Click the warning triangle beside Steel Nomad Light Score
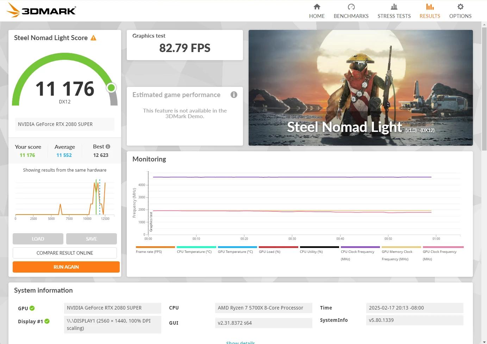This screenshot has width=487, height=344. pos(93,38)
